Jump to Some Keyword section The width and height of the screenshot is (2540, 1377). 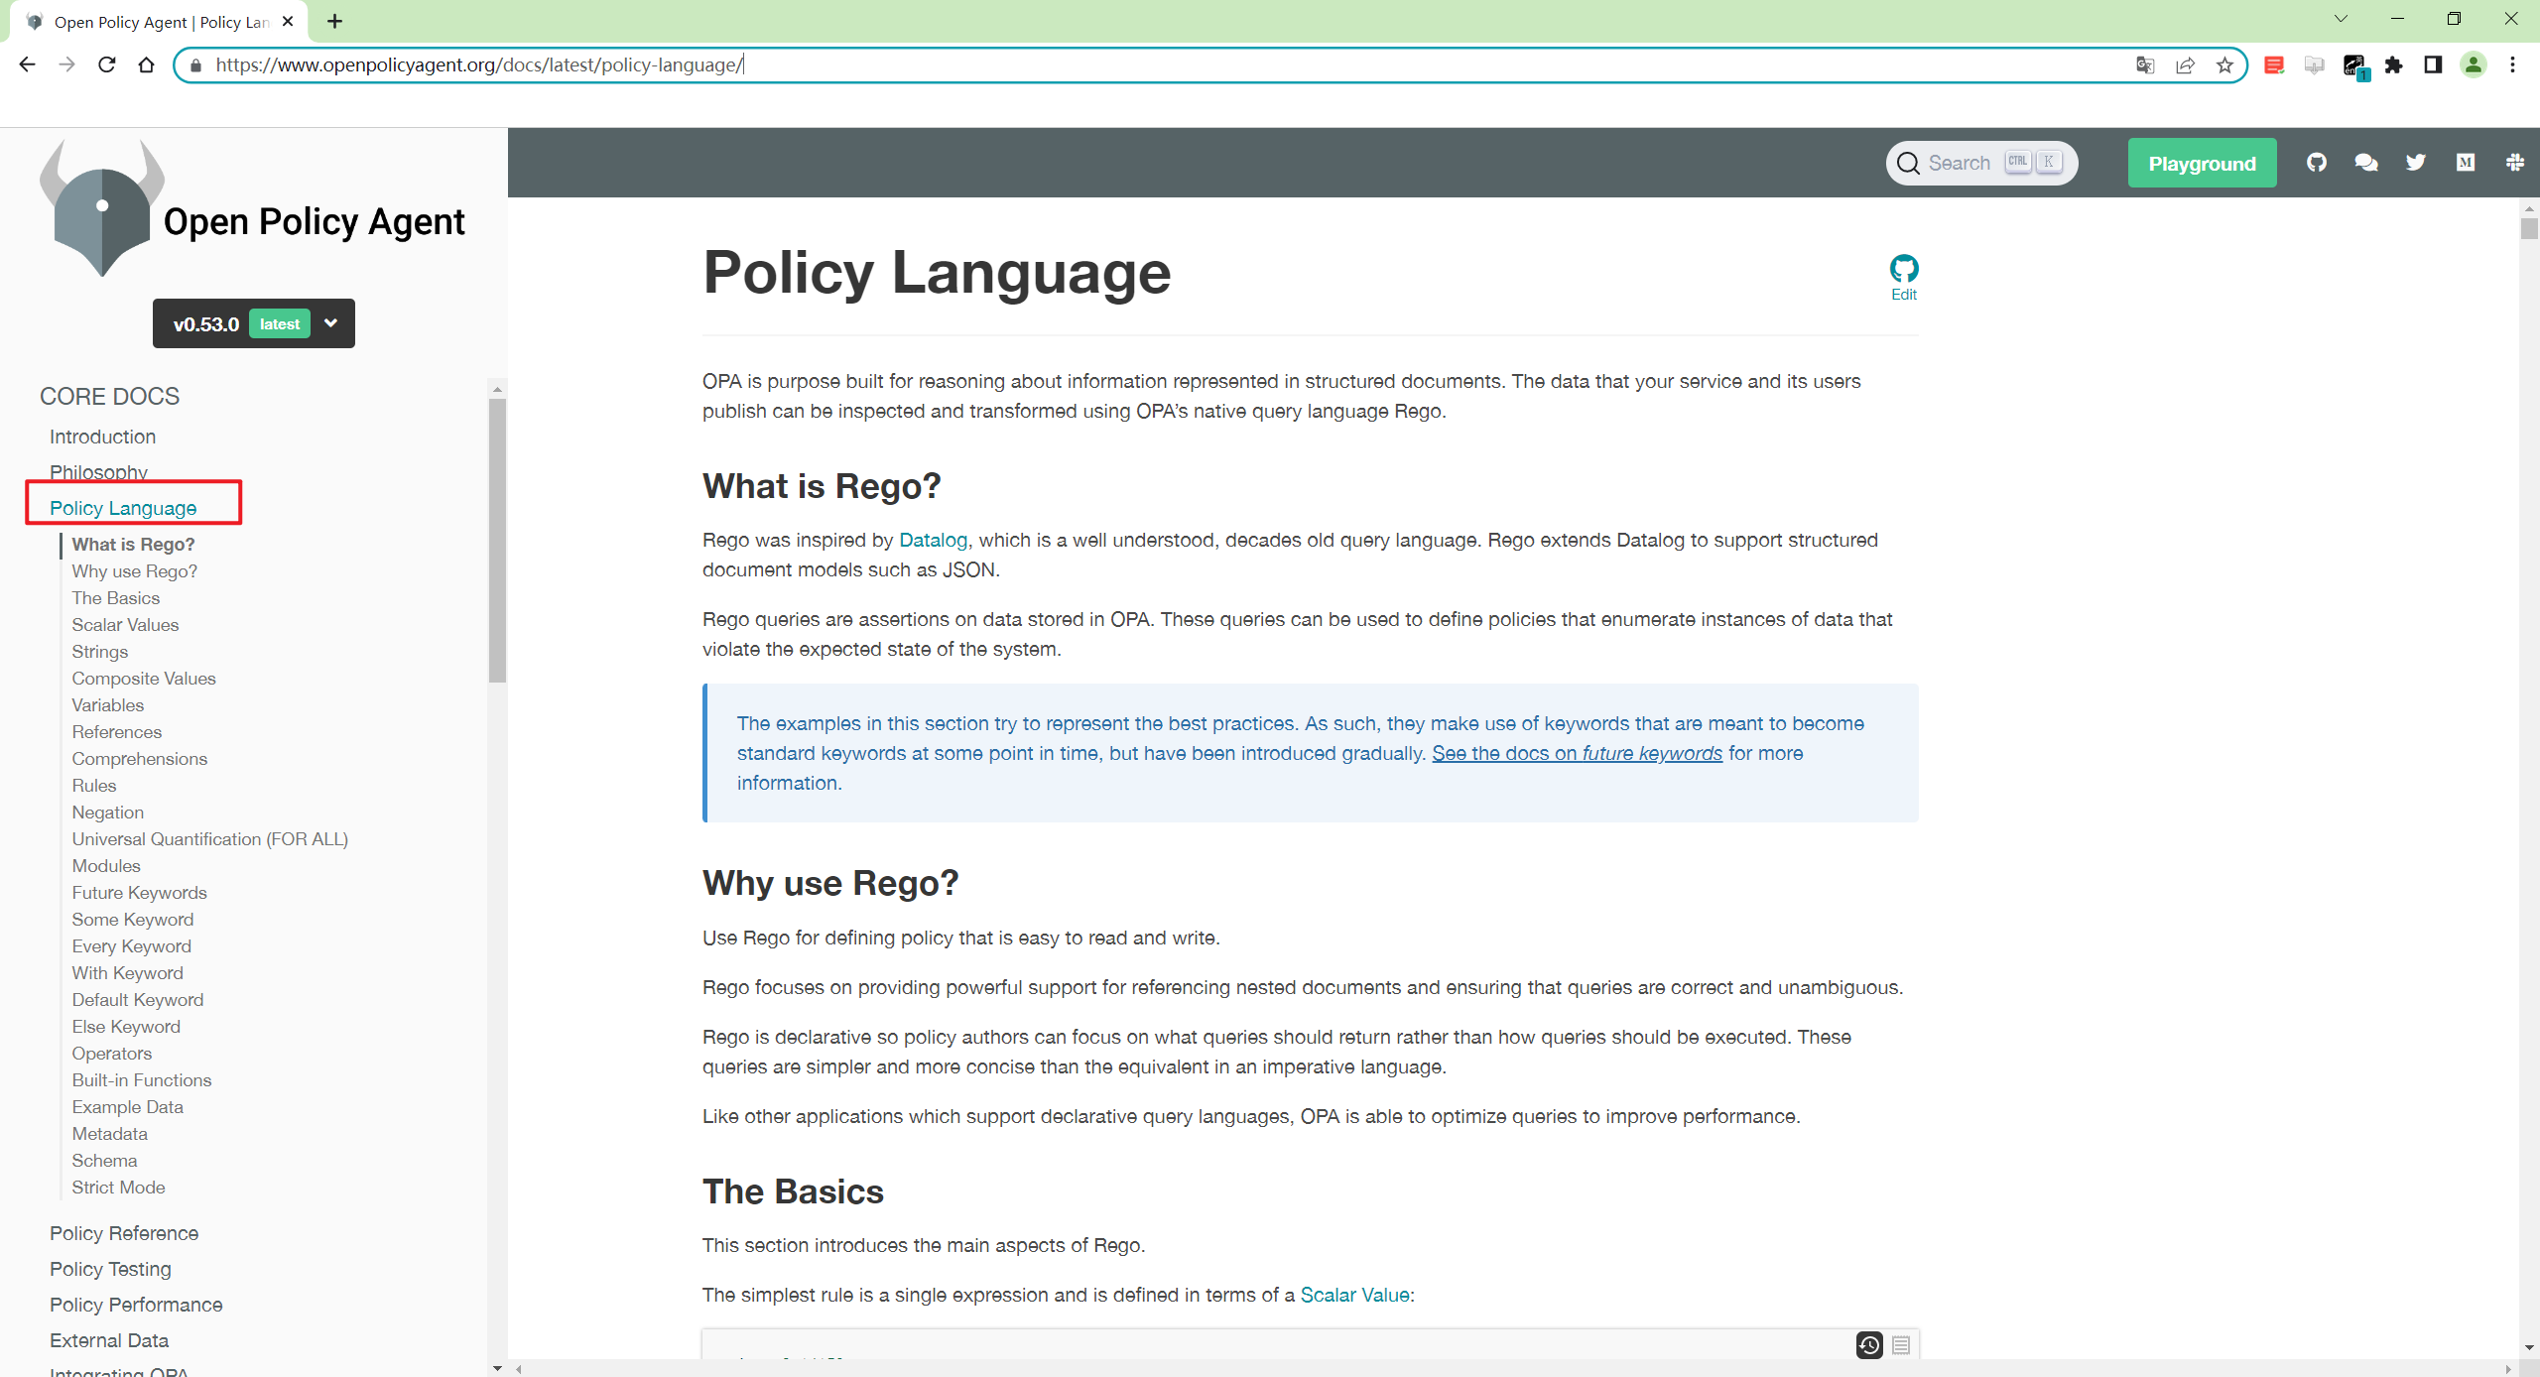[132, 919]
